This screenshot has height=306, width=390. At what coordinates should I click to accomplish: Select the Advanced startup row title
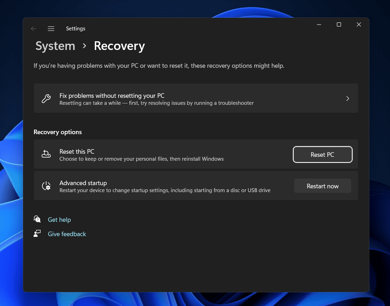pyautogui.click(x=83, y=183)
